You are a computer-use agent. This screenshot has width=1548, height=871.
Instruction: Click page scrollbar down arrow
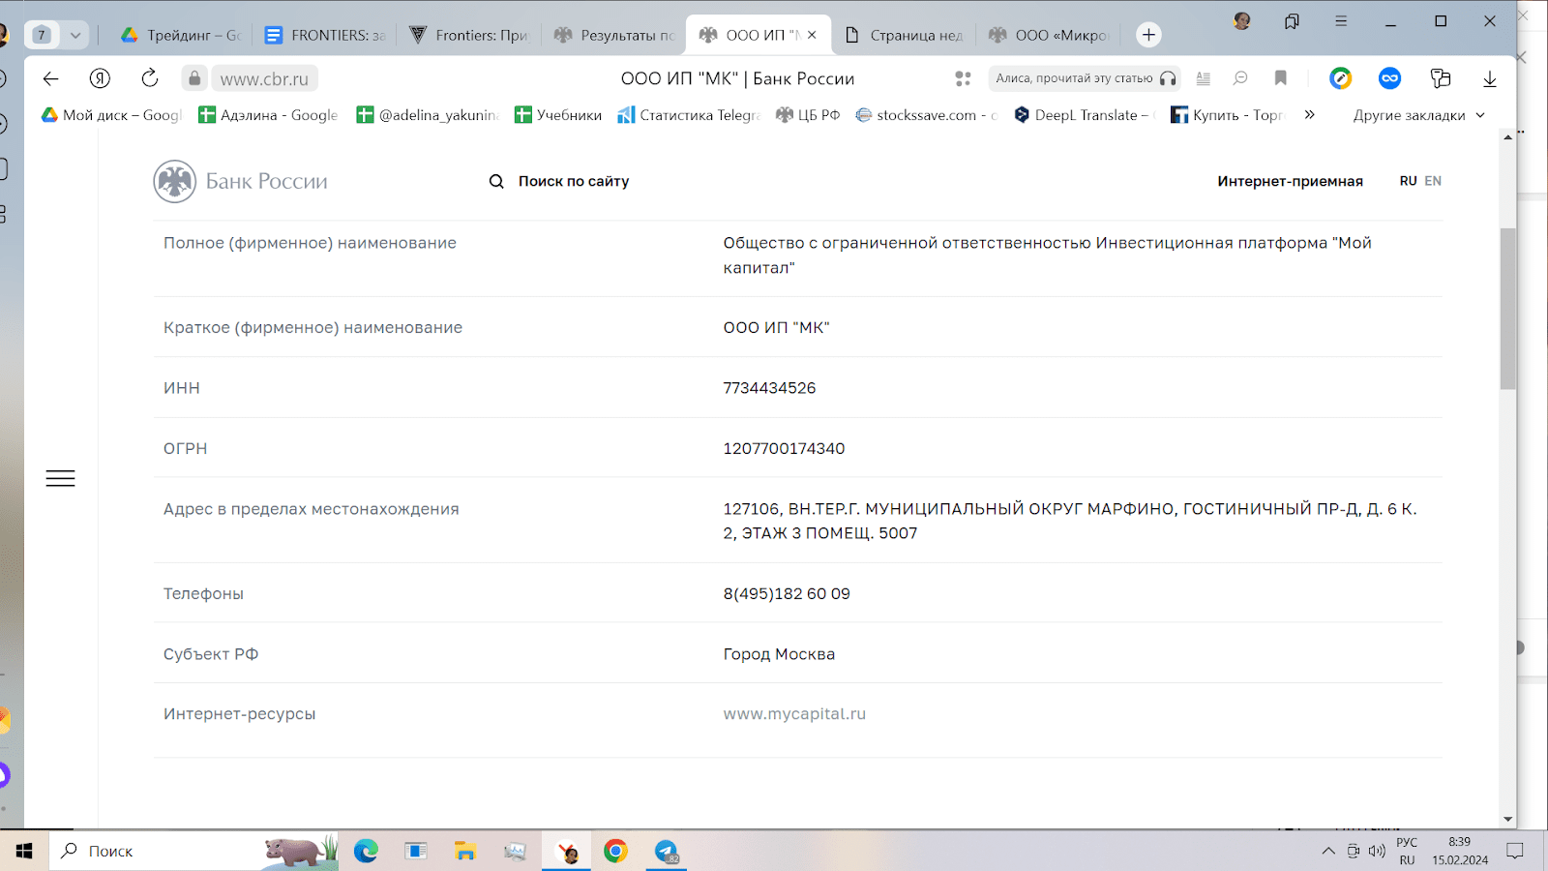pos(1507,820)
